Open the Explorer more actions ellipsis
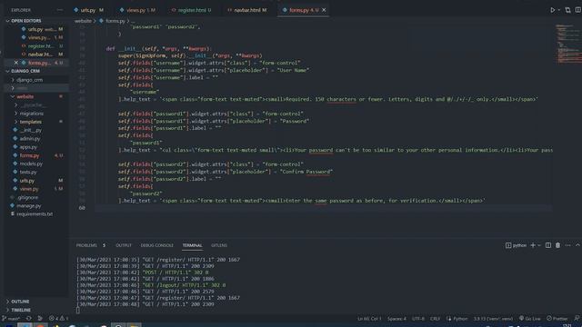 (x=60, y=10)
